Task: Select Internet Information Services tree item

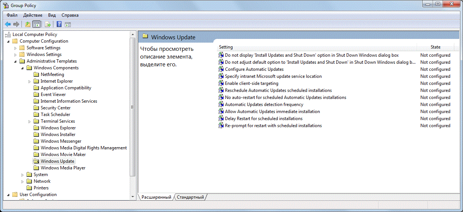Action: point(69,101)
